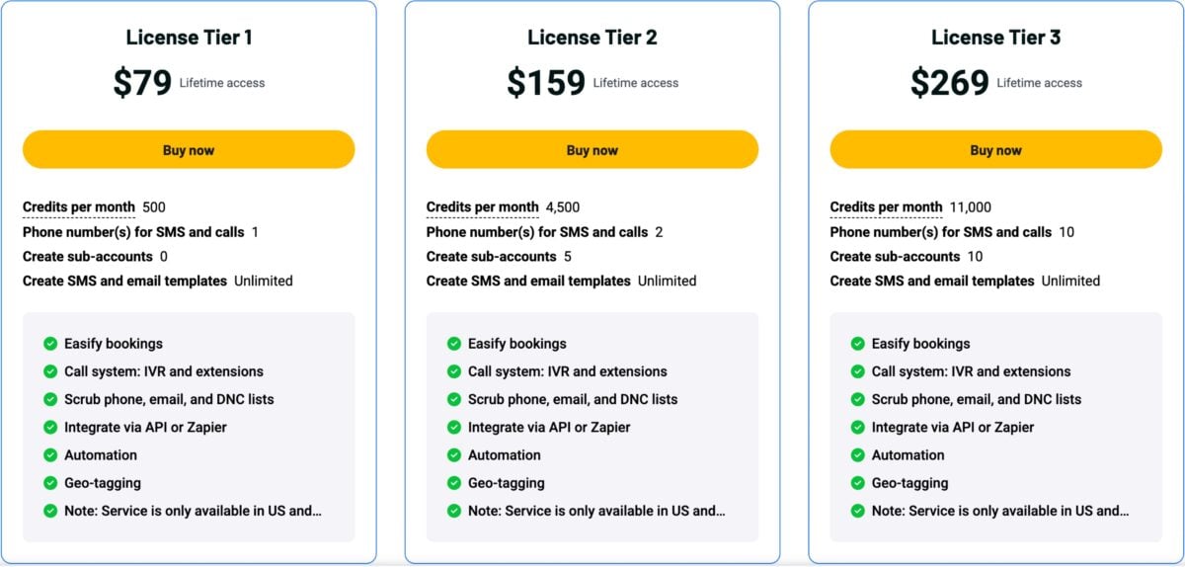The image size is (1185, 567).
Task: Click Tier 1 Note service availability check icon
Action: pos(50,511)
